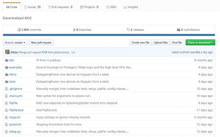Open the 2 releases page

135,30
